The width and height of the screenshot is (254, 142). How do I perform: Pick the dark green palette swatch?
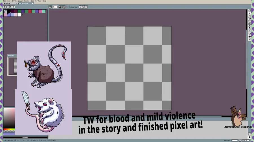(x=19, y=11)
